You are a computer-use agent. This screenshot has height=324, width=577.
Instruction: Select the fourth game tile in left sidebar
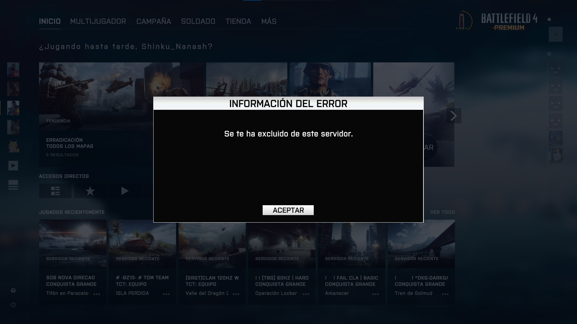click(13, 127)
